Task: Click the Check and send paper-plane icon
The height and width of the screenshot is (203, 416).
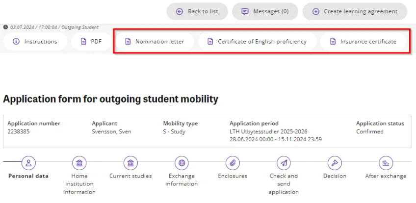Action: coord(284,163)
